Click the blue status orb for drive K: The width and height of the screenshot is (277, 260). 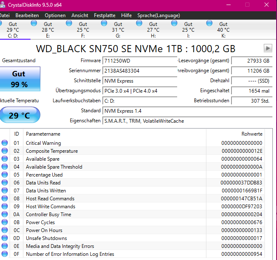coord(209,23)
